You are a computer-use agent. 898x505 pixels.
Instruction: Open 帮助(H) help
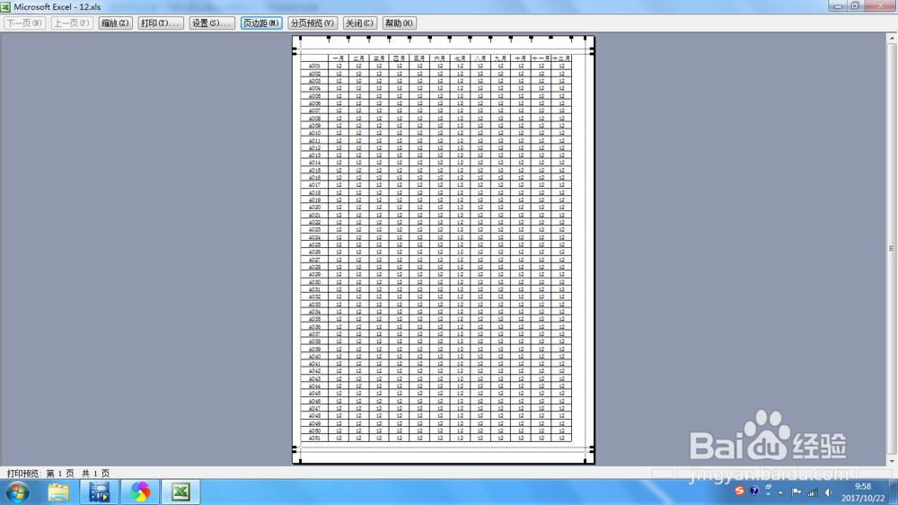coord(399,23)
